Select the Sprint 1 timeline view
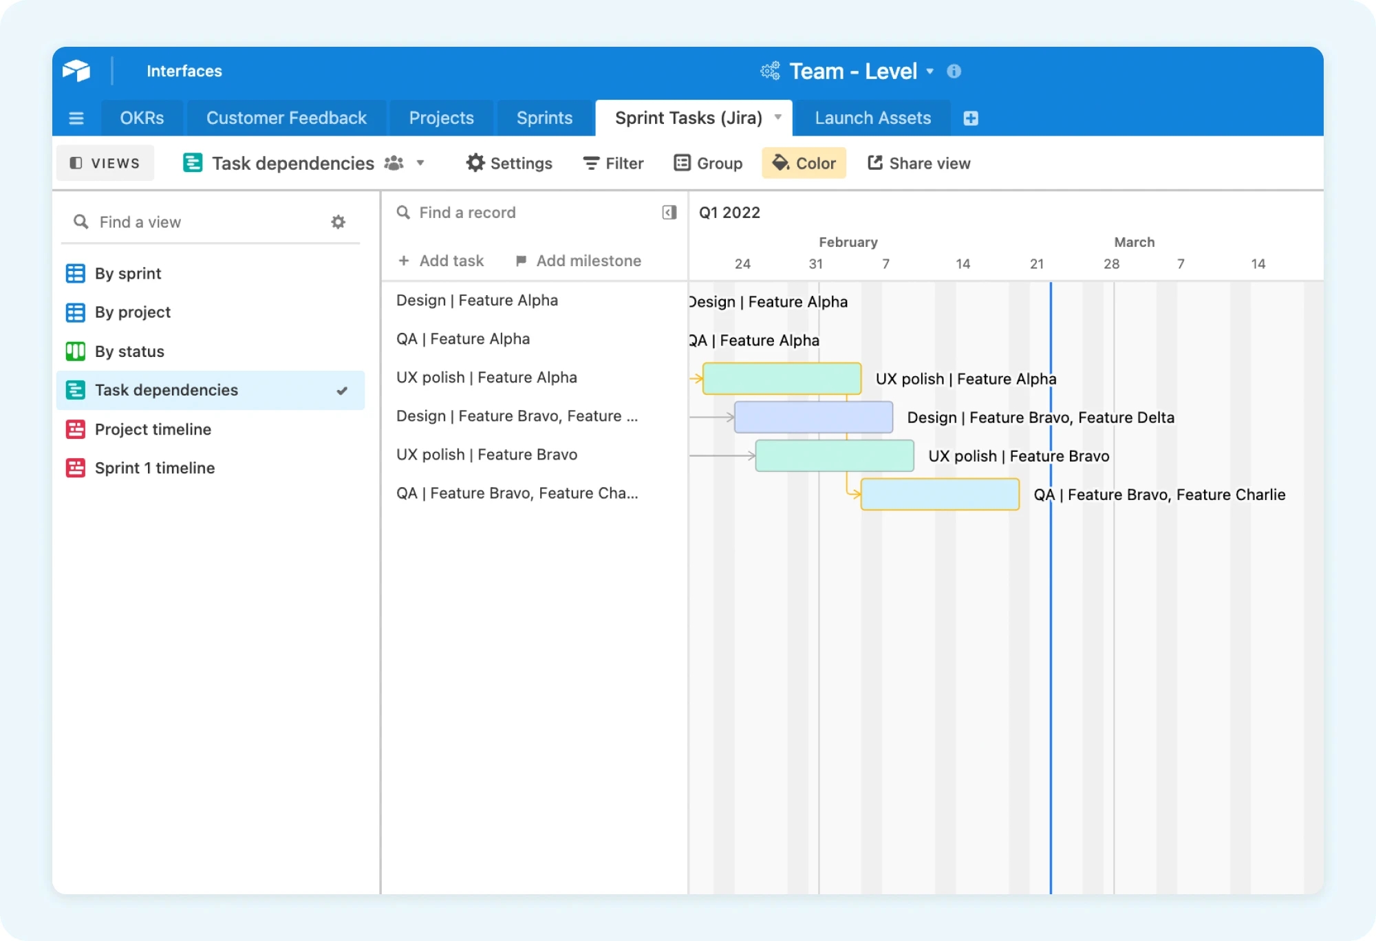This screenshot has height=941, width=1376. (211, 468)
